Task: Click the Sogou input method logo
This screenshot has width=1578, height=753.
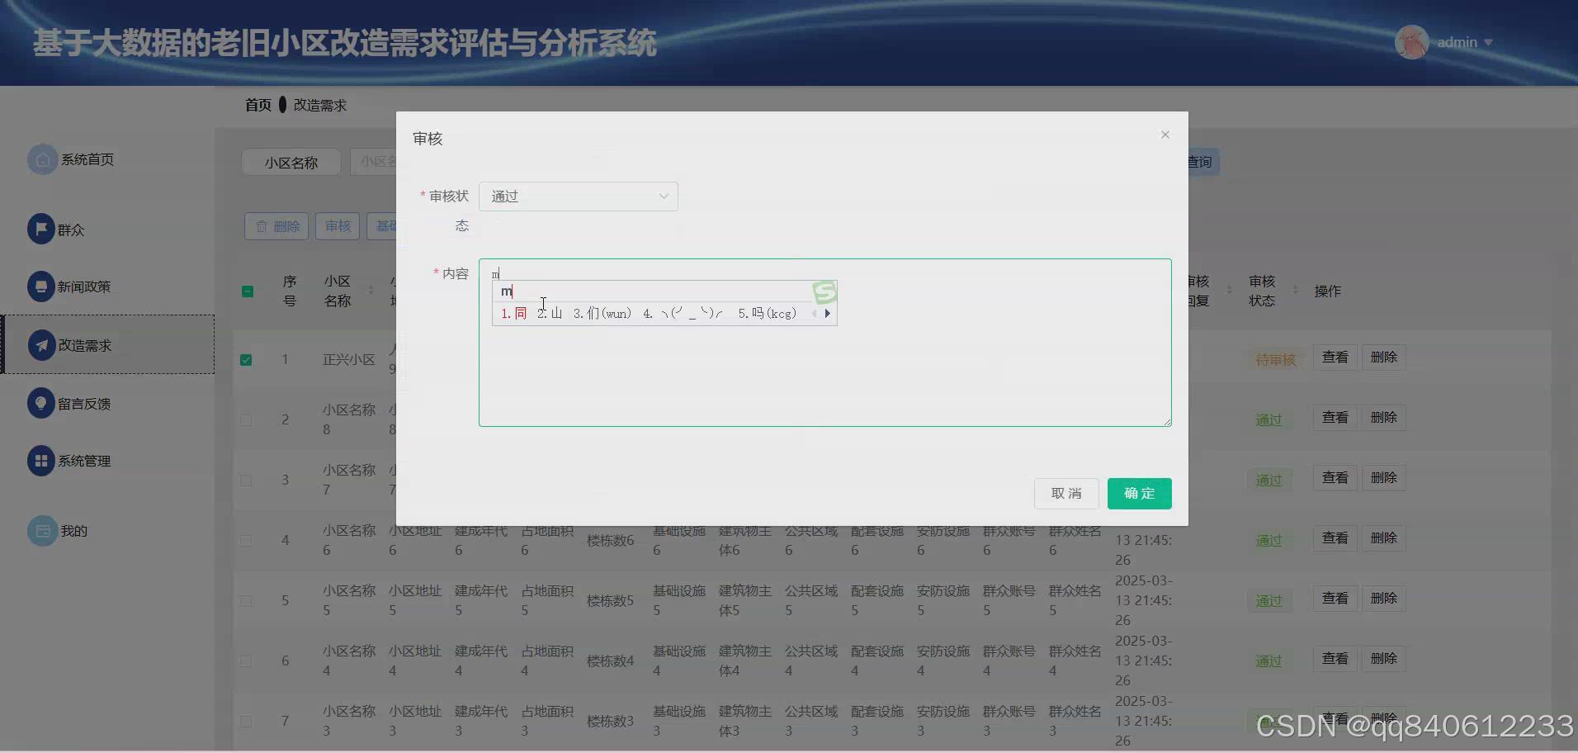Action: [x=824, y=292]
